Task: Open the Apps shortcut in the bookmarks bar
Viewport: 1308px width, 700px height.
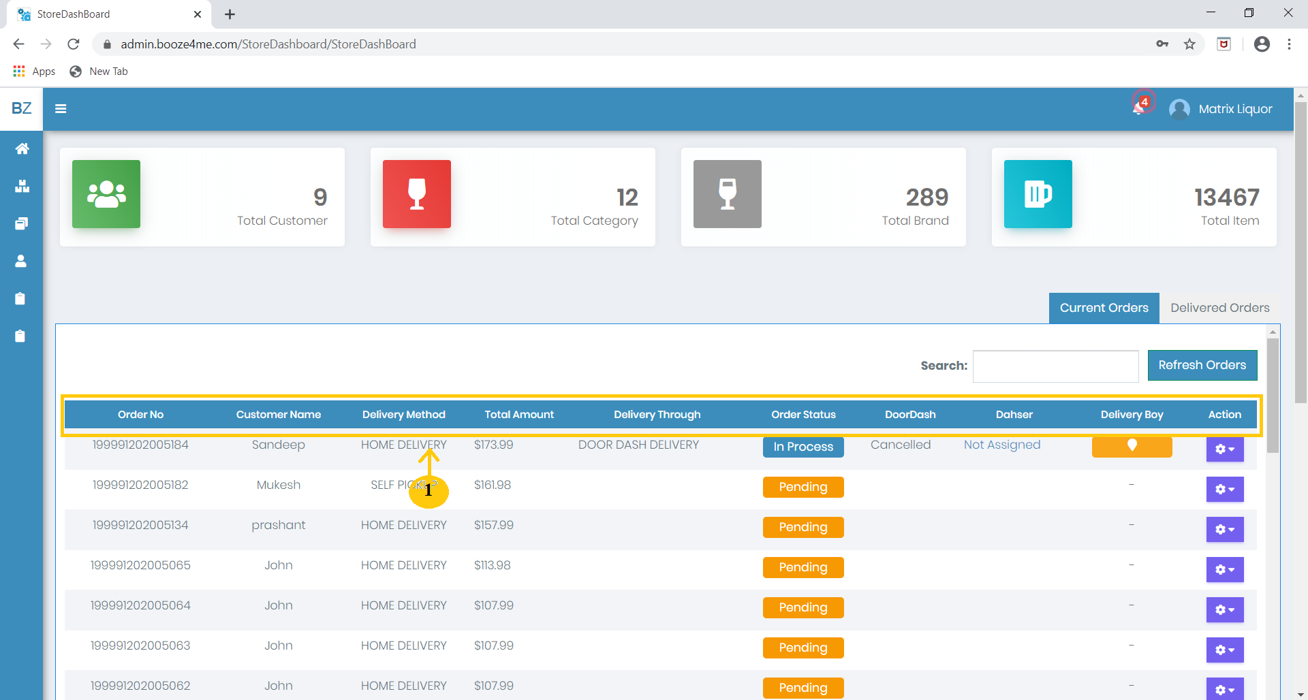Action: coord(34,71)
